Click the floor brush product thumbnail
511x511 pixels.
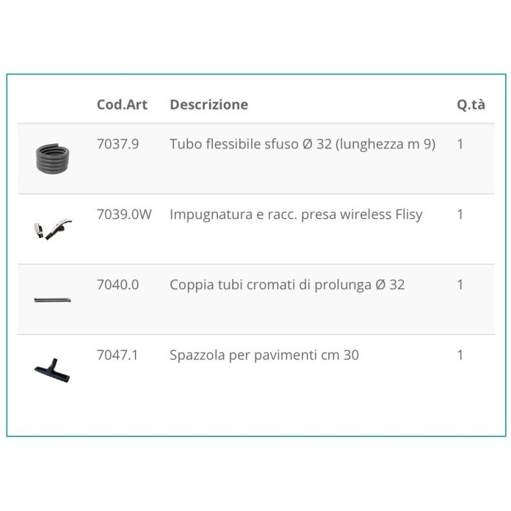tap(52, 370)
